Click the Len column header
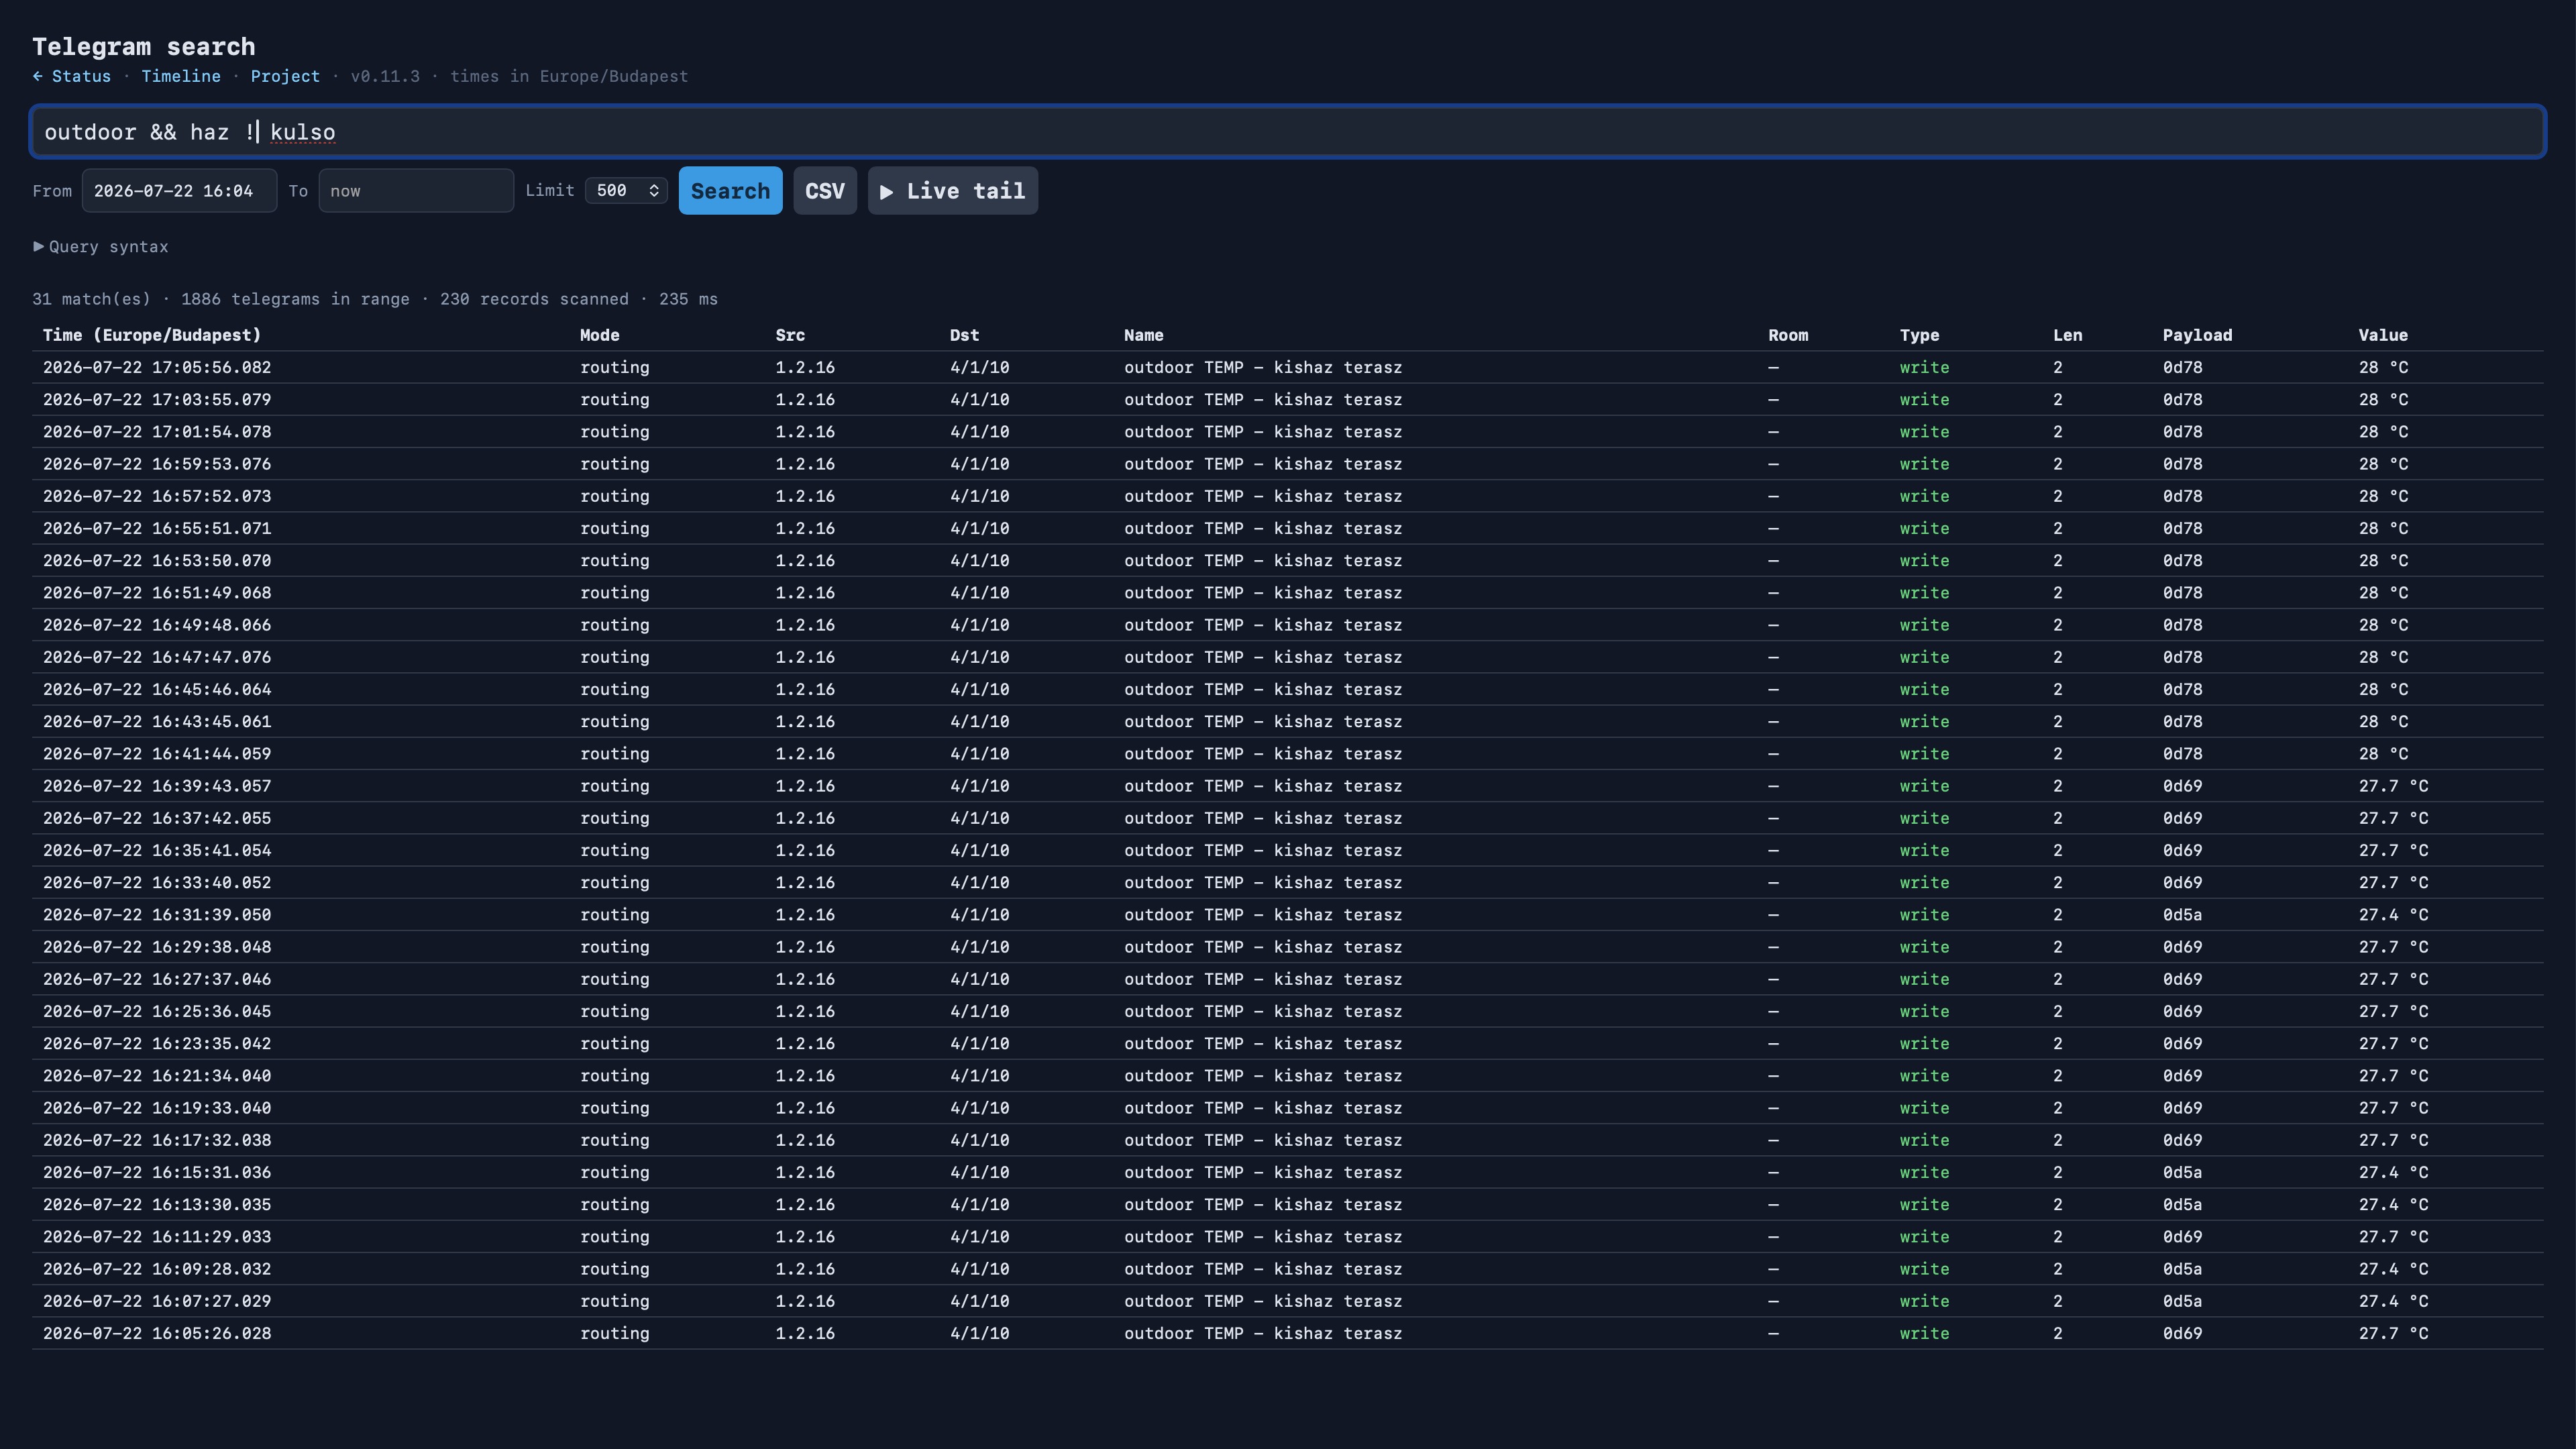 click(2067, 335)
